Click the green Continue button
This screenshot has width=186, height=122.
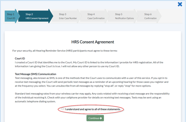click(x=95, y=118)
